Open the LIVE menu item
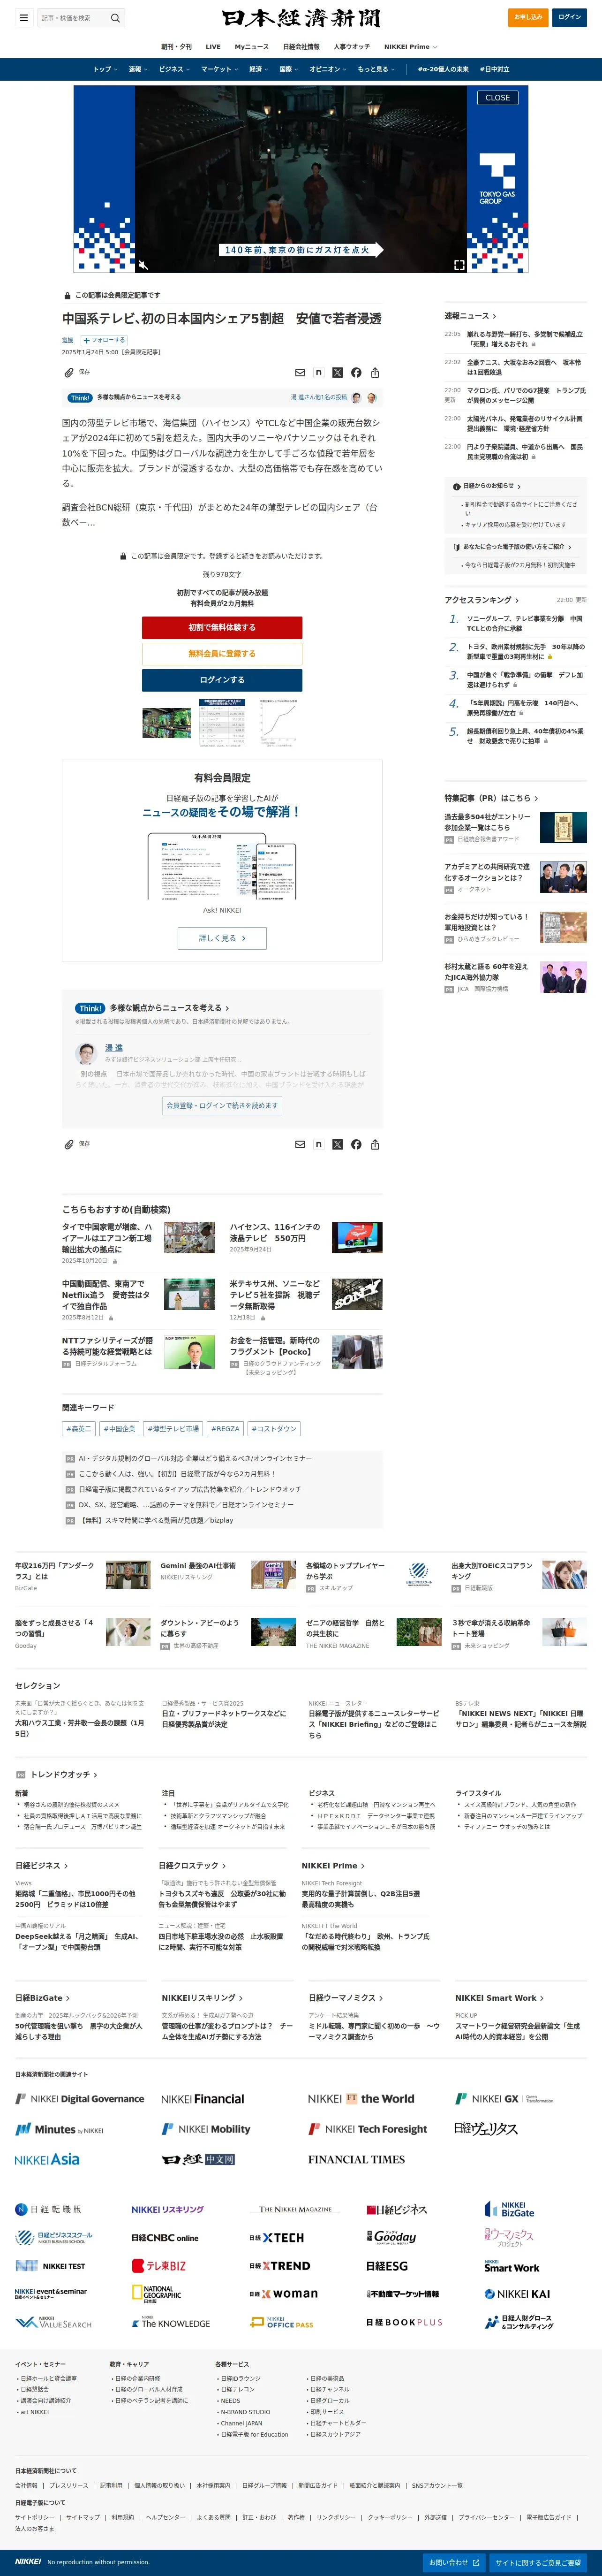This screenshot has height=2576, width=602. 213,47
